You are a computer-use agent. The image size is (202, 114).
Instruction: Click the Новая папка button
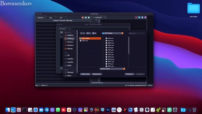[x=85, y=74]
